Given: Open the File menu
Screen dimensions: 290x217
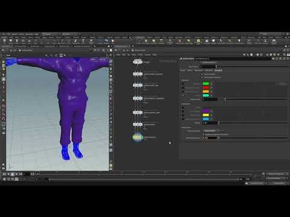Looking at the screenshot, I should [x=4, y=34].
